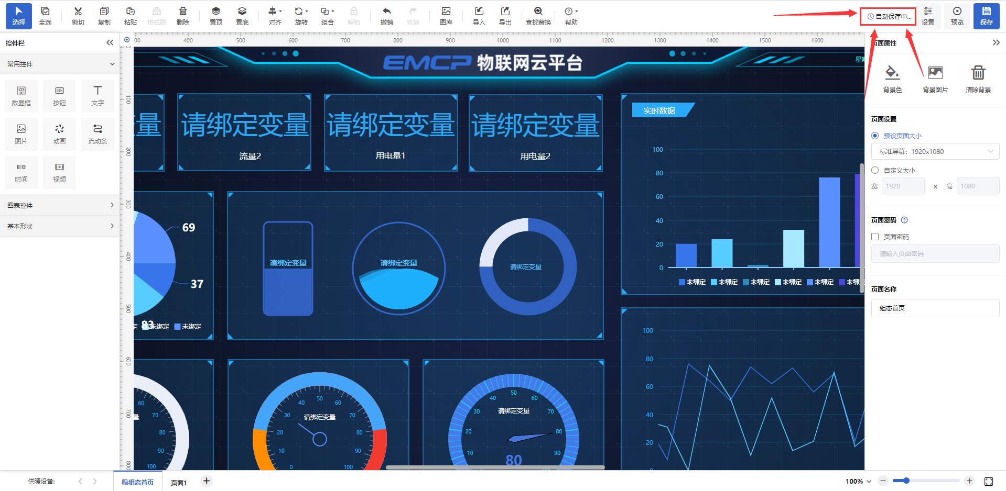This screenshot has height=491, width=1006.
Task: Select 自定义大小 radio option
Action: 875,170
